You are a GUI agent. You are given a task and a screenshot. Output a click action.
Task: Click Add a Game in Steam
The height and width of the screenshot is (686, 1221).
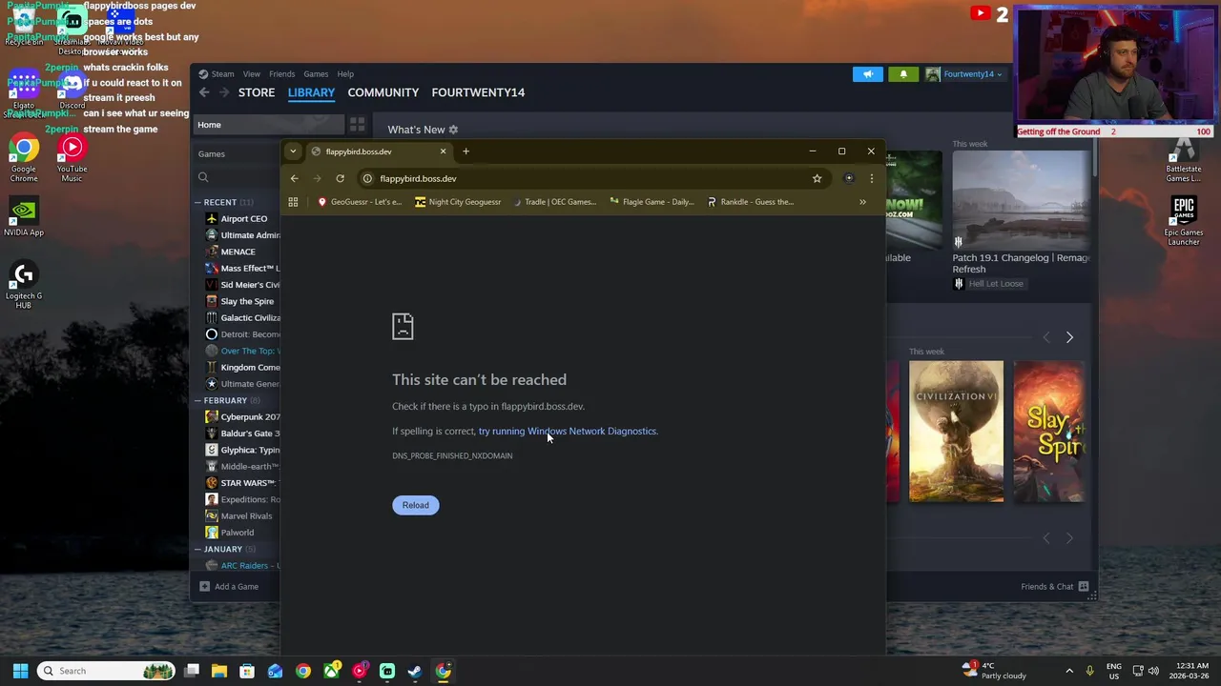[229, 587]
